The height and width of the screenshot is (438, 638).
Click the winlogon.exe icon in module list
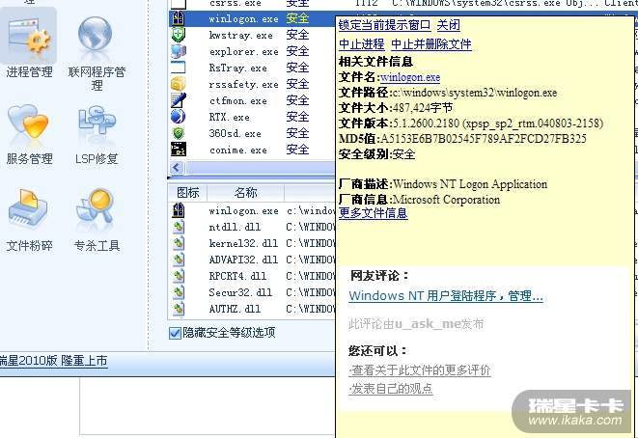(179, 210)
